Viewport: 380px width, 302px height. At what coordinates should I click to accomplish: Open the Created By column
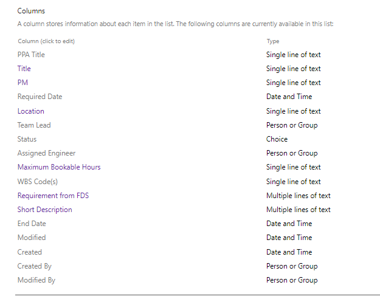click(x=35, y=266)
